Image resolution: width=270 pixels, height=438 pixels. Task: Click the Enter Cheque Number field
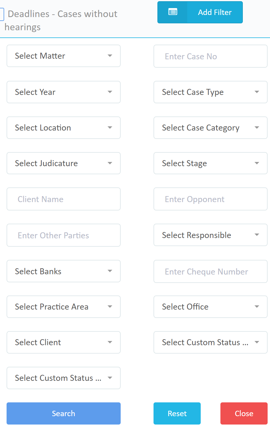pos(210,272)
